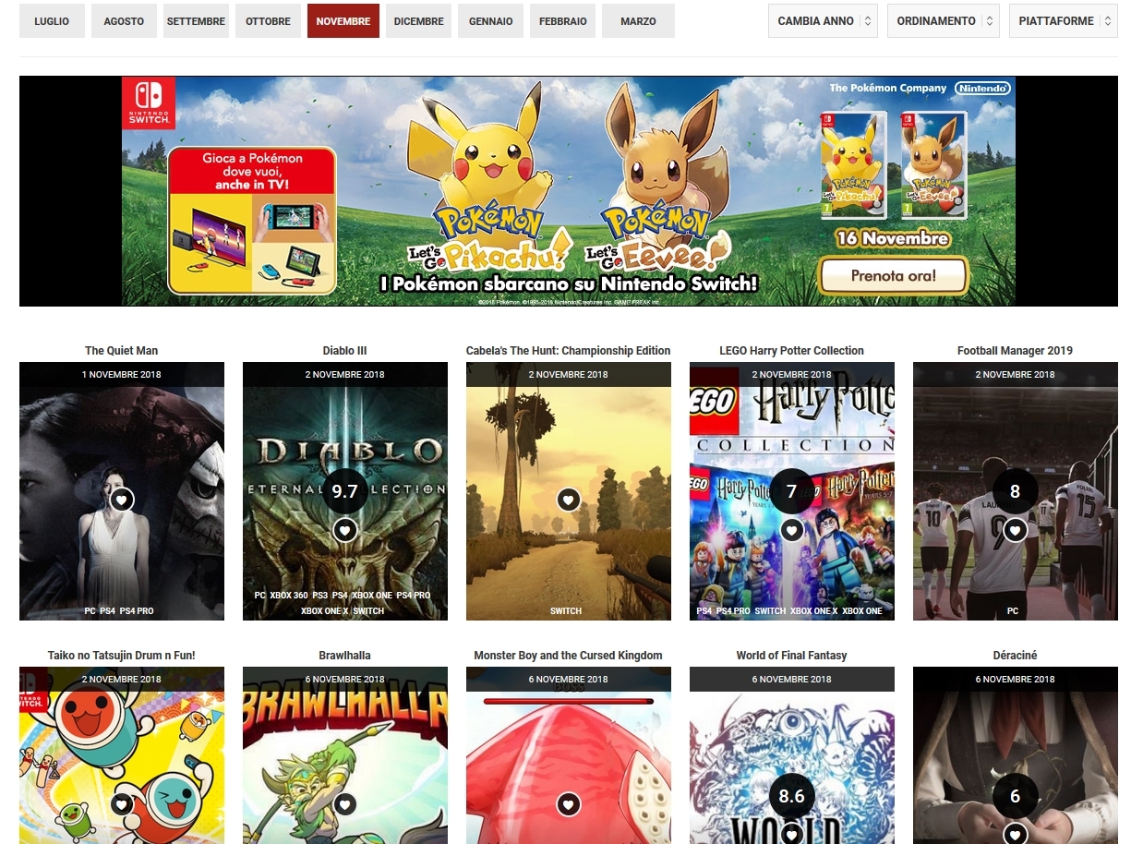Click Nintendo Switch logo in banner

click(x=149, y=102)
